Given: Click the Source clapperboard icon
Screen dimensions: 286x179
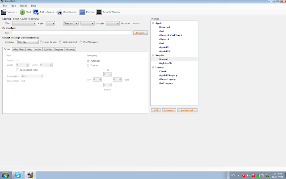Looking at the screenshot, I should pos(4,12).
